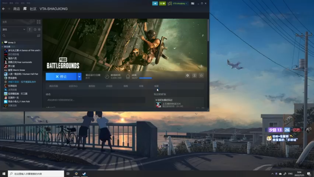This screenshot has height=177, width=314.
Task: Open the green friends notification button
Action: pos(162,4)
